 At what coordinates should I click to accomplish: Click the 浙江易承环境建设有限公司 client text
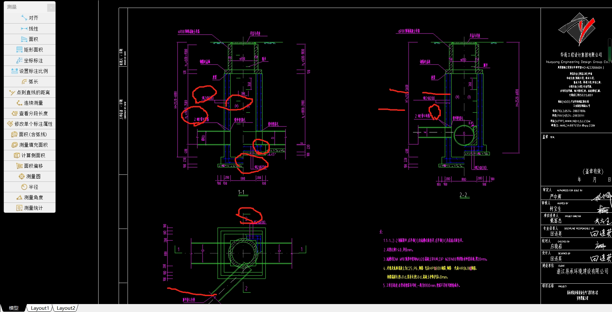tap(582, 272)
